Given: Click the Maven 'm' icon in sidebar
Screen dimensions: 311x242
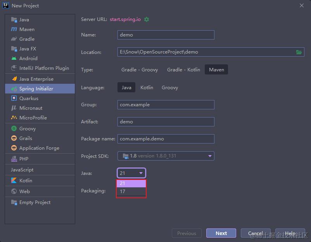Looking at the screenshot, I should tap(14, 29).
